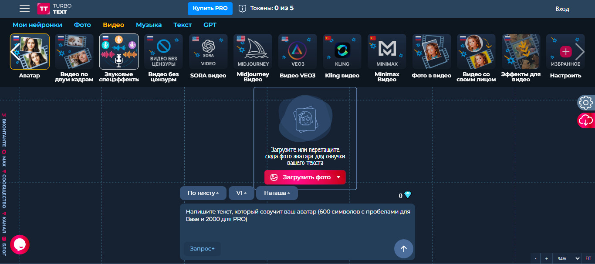Expand the Загрузить фото dropdown arrow
This screenshot has height=264, width=595.
tap(338, 177)
